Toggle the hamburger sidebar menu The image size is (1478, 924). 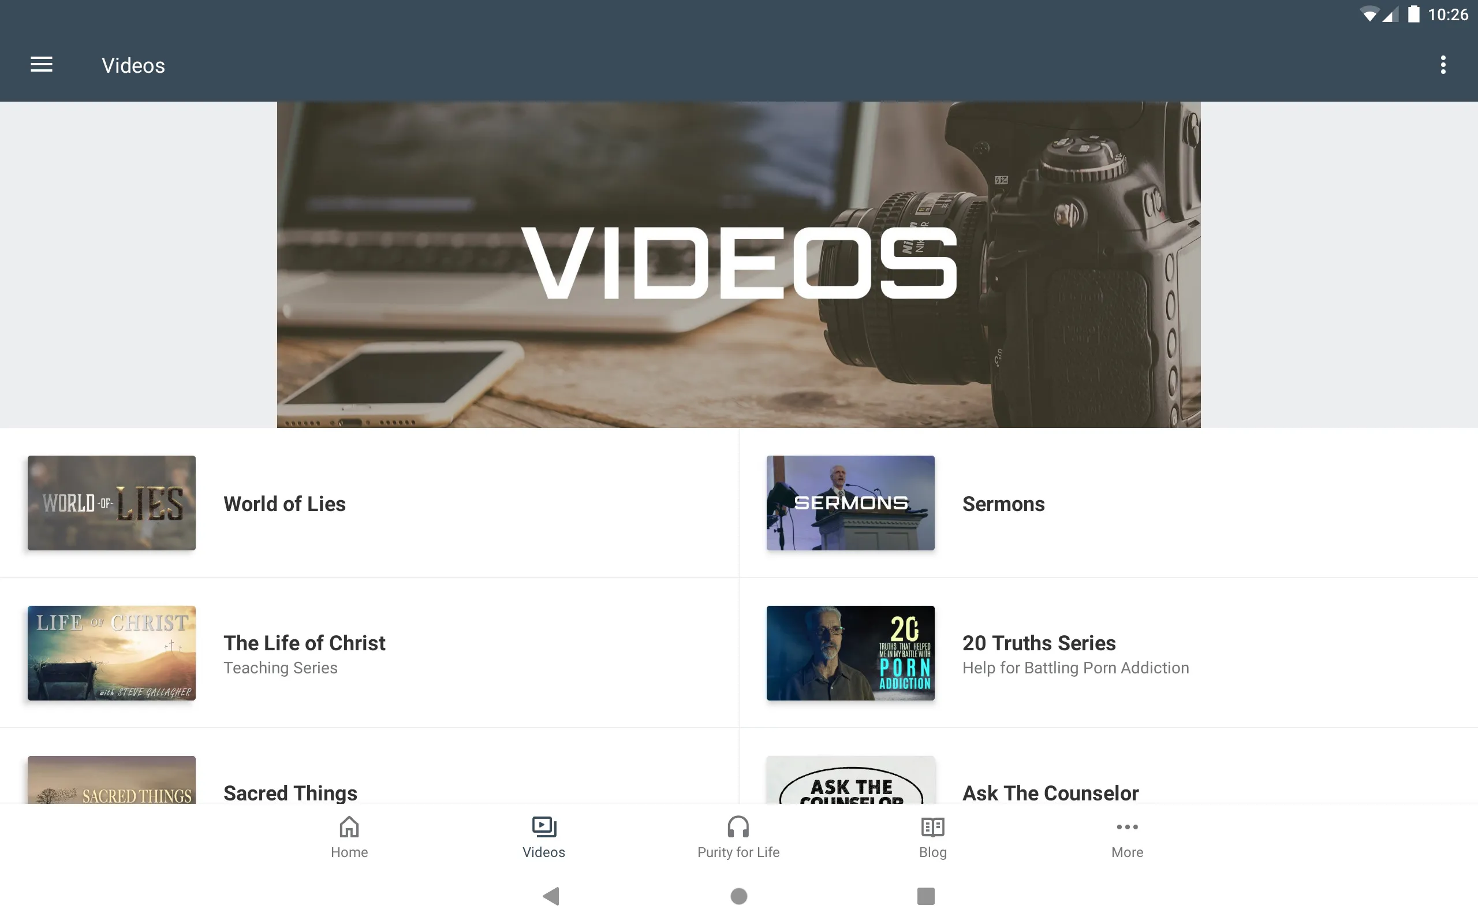tap(42, 64)
